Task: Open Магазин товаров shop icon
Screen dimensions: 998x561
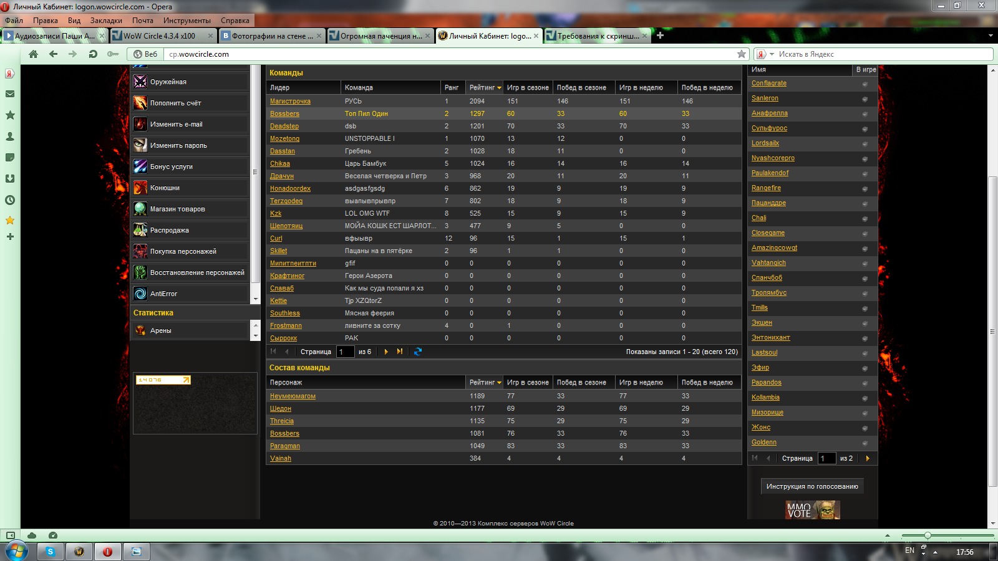Action: (x=140, y=209)
